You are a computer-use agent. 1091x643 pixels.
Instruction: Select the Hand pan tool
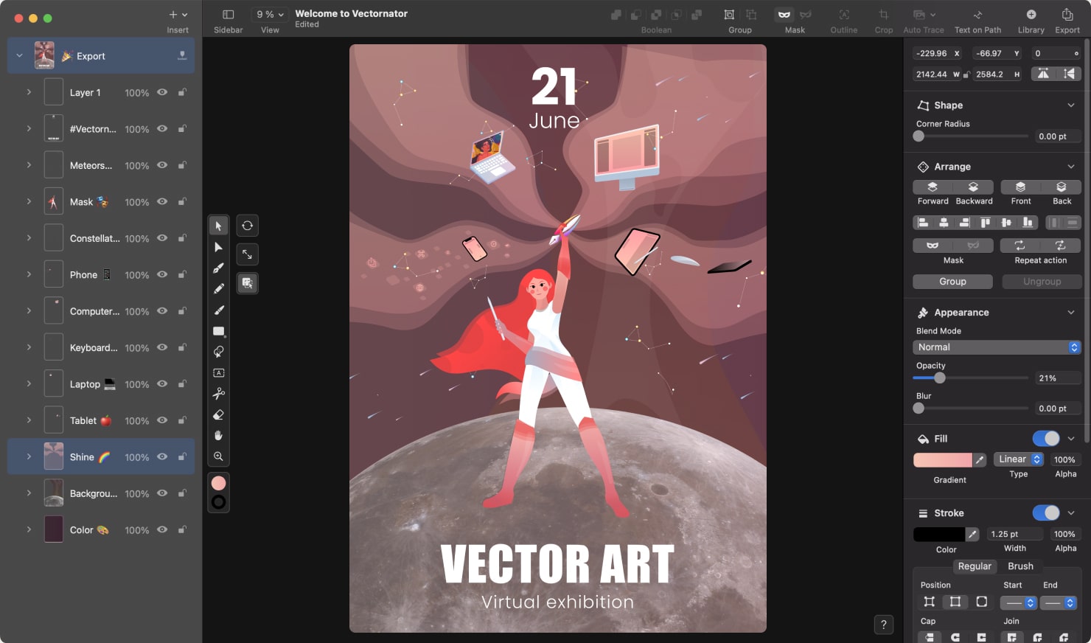point(218,436)
